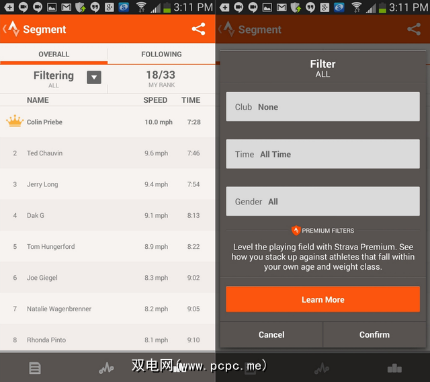430x382 pixels.
Task: Open Joe Giegel's leaderboard entry
Action: [107, 278]
